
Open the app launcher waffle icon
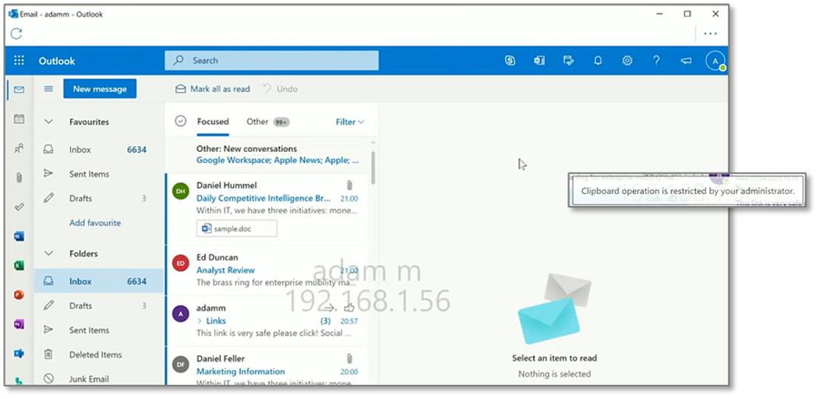pos(19,61)
